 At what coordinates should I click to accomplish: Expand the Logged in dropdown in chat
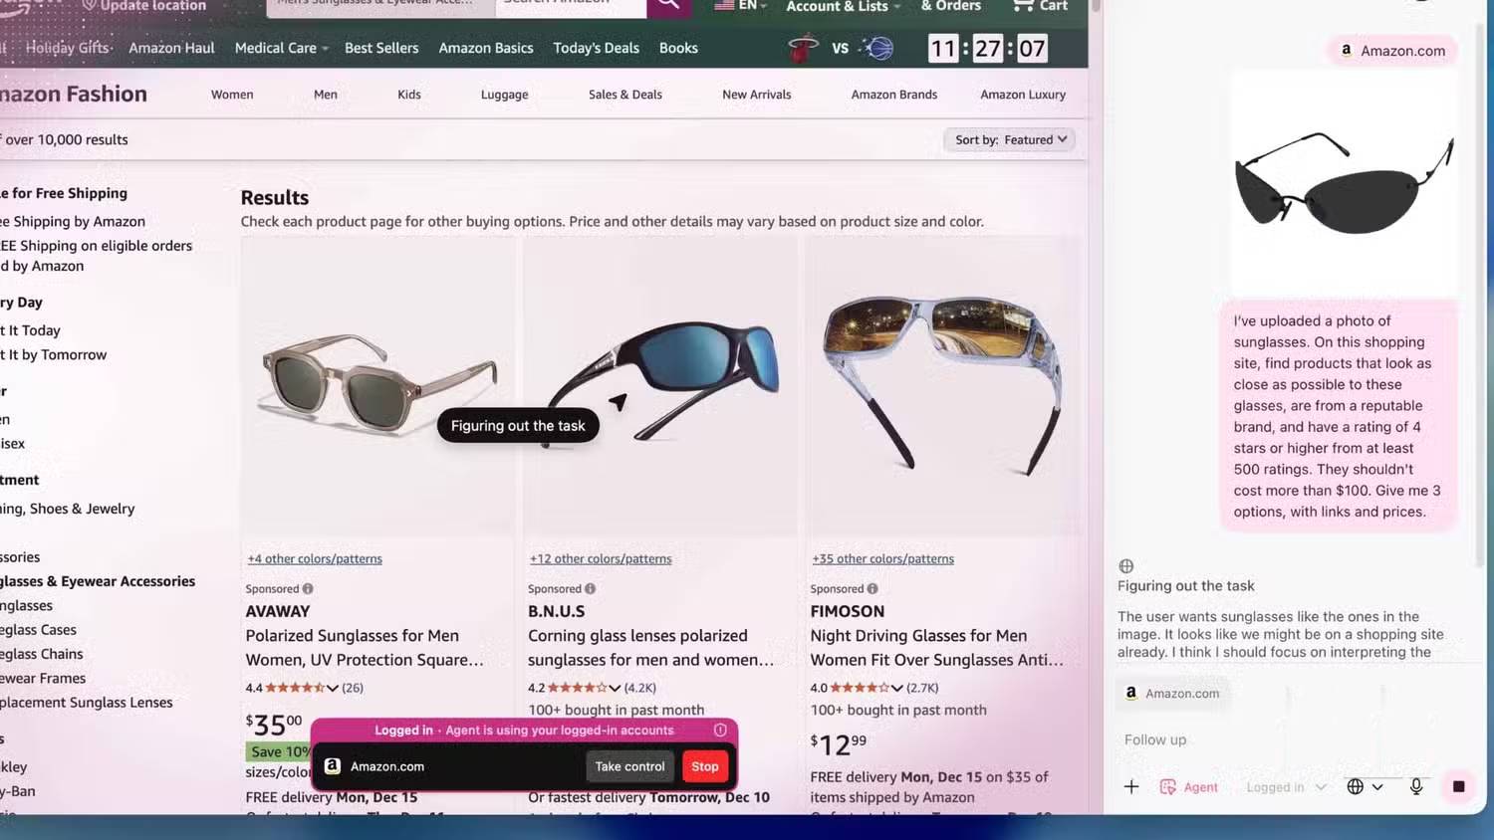pos(1286,786)
